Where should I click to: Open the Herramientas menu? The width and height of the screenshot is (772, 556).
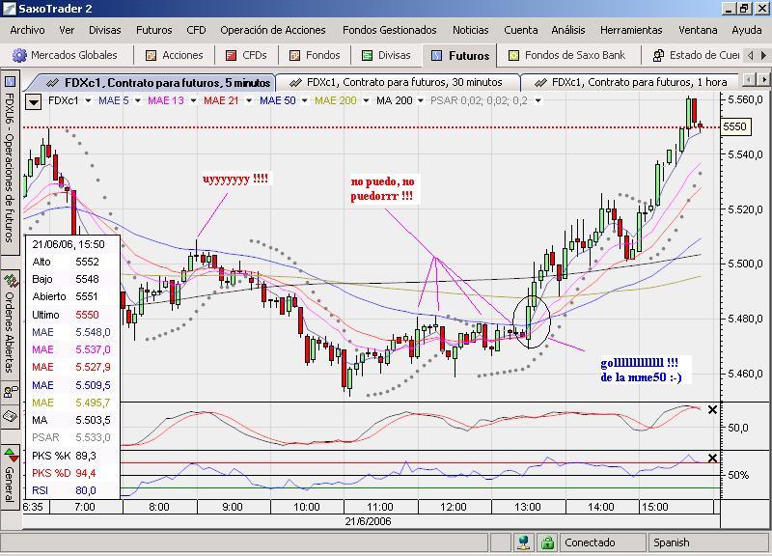[x=631, y=30]
